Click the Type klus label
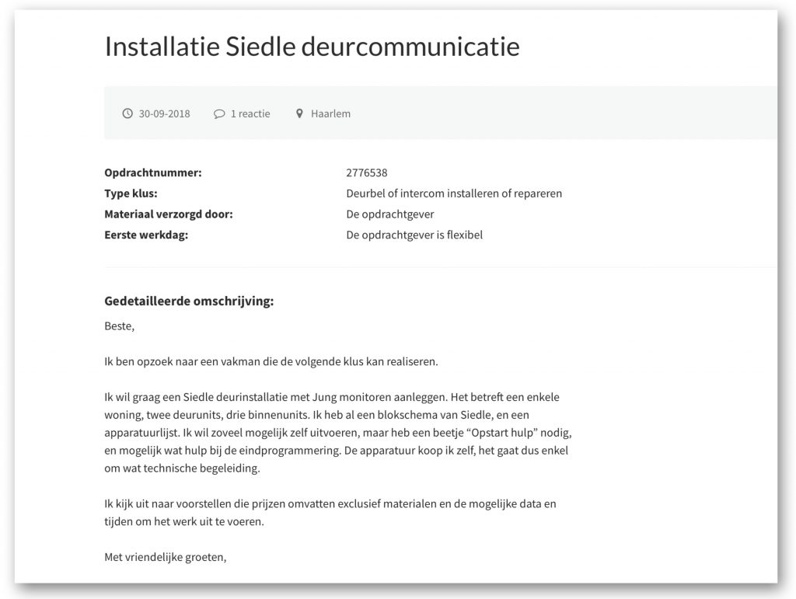 131,193
